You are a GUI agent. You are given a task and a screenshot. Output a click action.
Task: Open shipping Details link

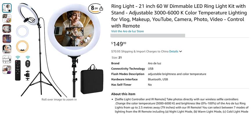[x=174, y=51]
